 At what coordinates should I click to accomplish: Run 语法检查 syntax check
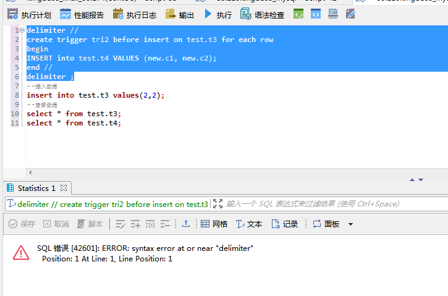coord(263,15)
